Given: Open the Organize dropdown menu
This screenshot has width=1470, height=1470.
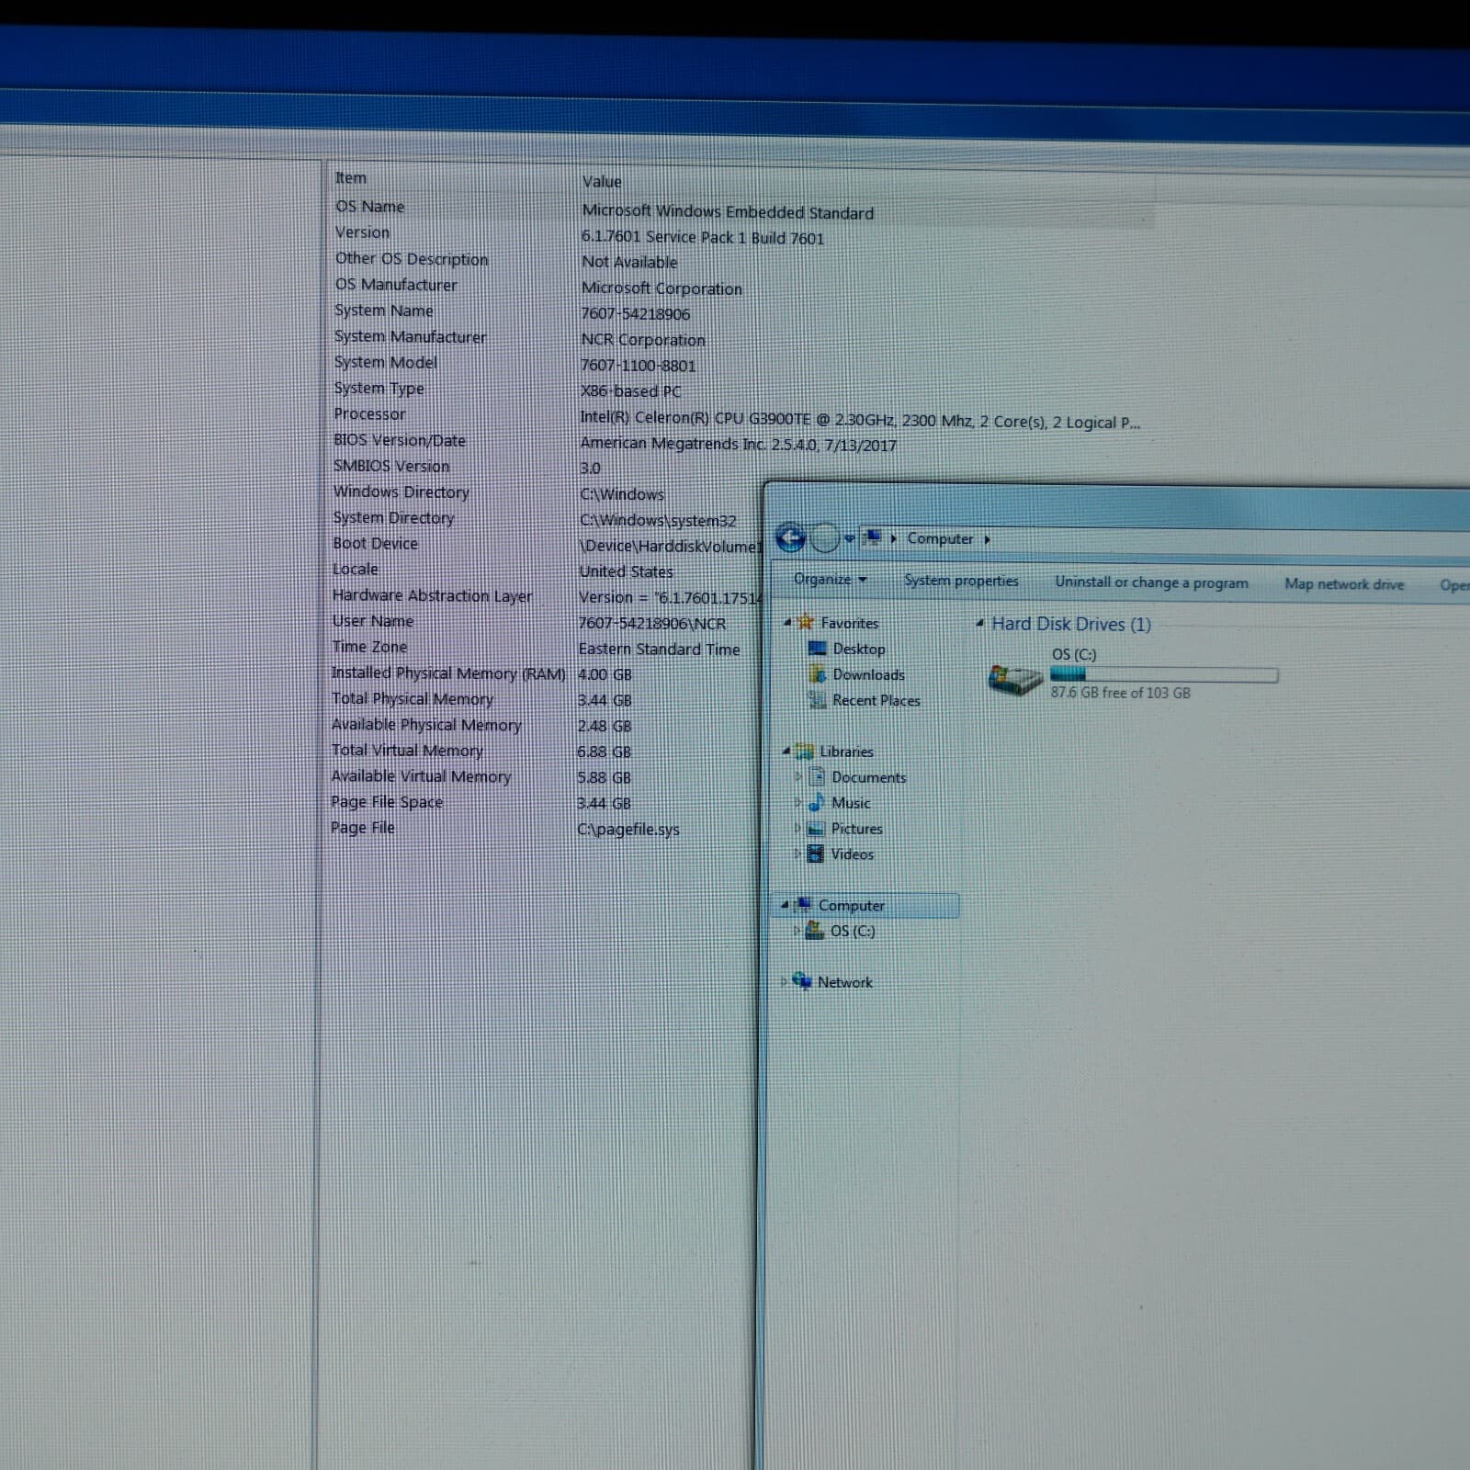Looking at the screenshot, I should click(x=830, y=580).
